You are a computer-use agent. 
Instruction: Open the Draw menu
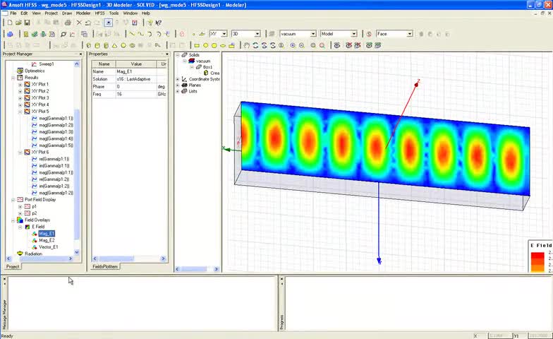point(67,13)
